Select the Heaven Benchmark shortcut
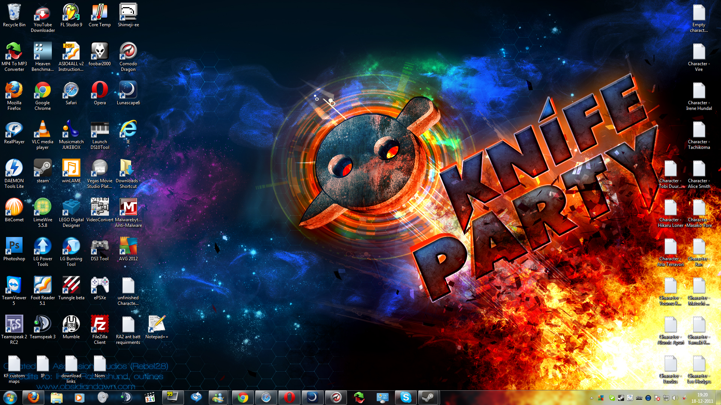Image resolution: width=721 pixels, height=405 pixels. coord(43,57)
